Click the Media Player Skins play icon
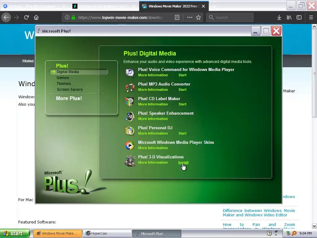The width and height of the screenshot is (317, 238). pyautogui.click(x=130, y=145)
